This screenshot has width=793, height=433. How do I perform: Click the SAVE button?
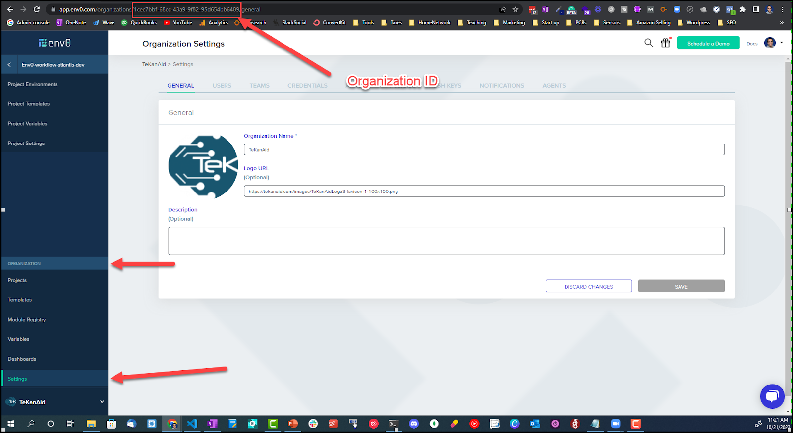click(681, 286)
